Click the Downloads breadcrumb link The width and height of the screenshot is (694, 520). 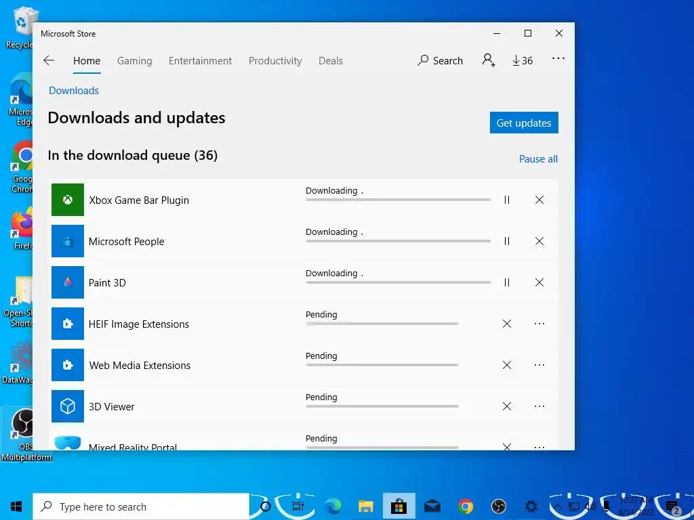pos(74,91)
